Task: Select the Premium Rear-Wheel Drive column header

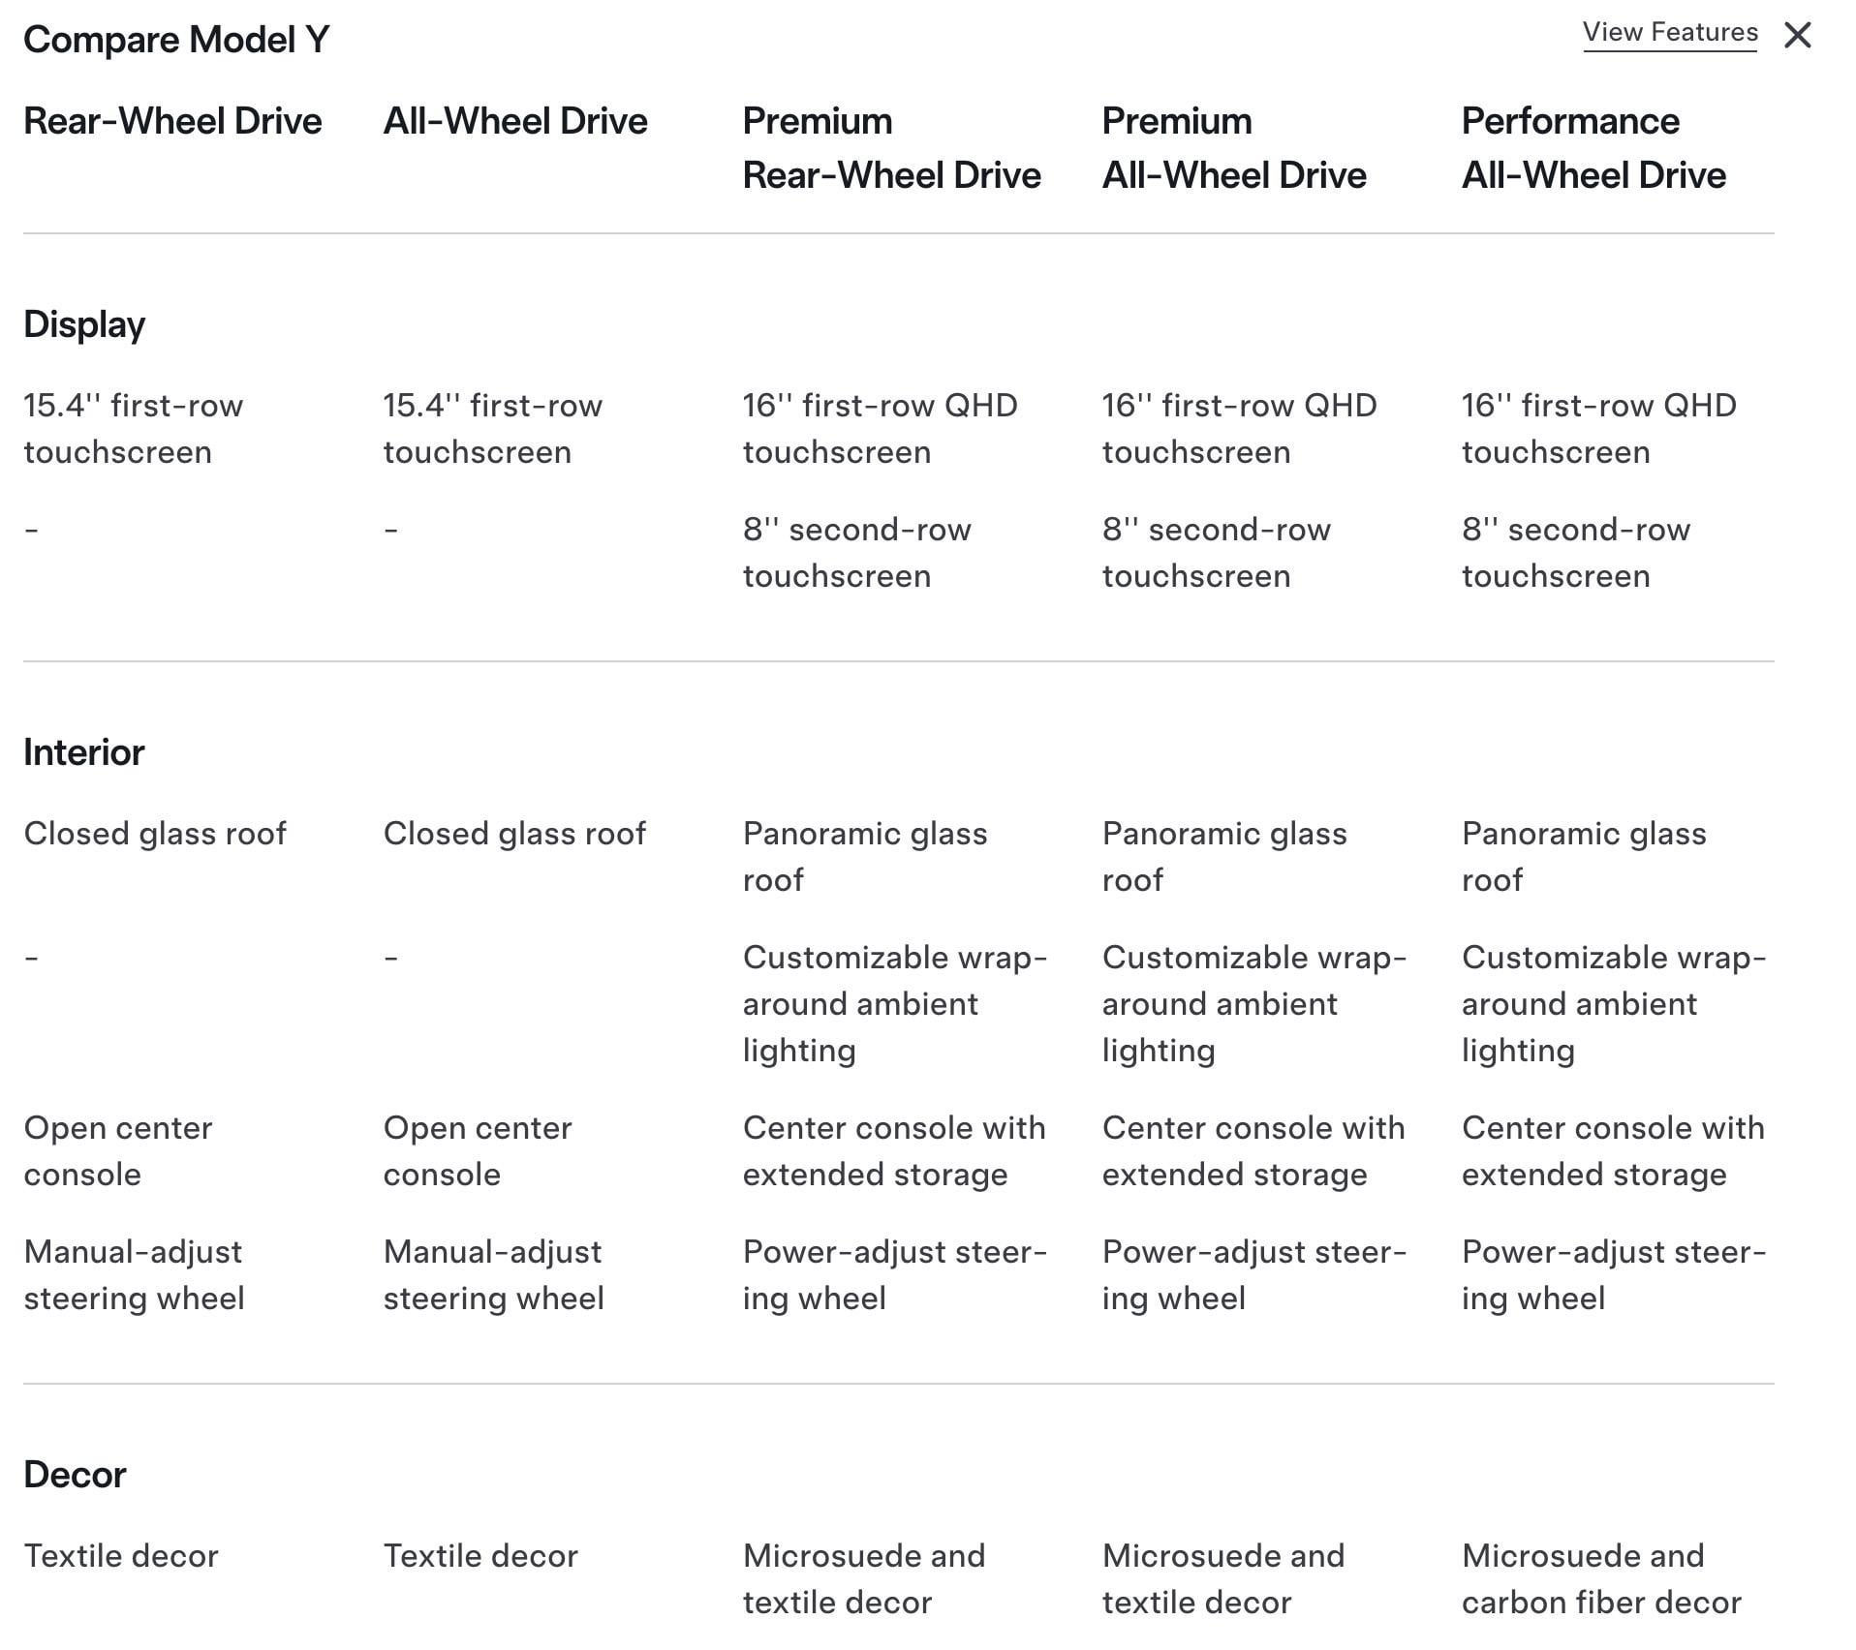Action: tap(891, 148)
